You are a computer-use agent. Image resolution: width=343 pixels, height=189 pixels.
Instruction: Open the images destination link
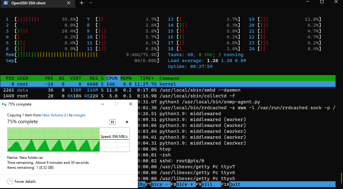79,115
